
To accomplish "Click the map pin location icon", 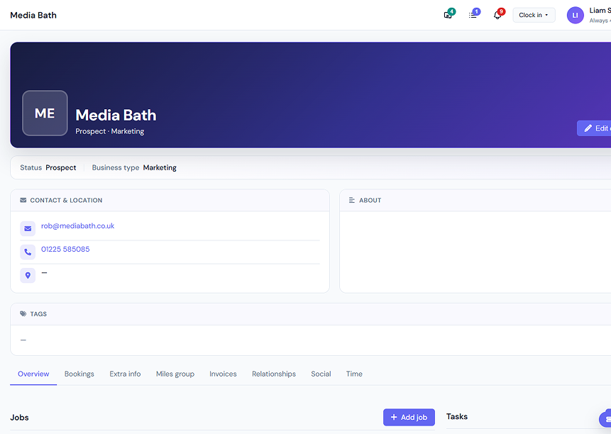I will click(x=28, y=275).
